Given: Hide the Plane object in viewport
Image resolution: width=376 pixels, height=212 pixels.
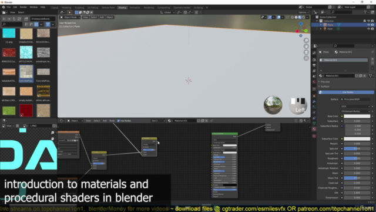Looking at the screenshot, I should 368,25.
